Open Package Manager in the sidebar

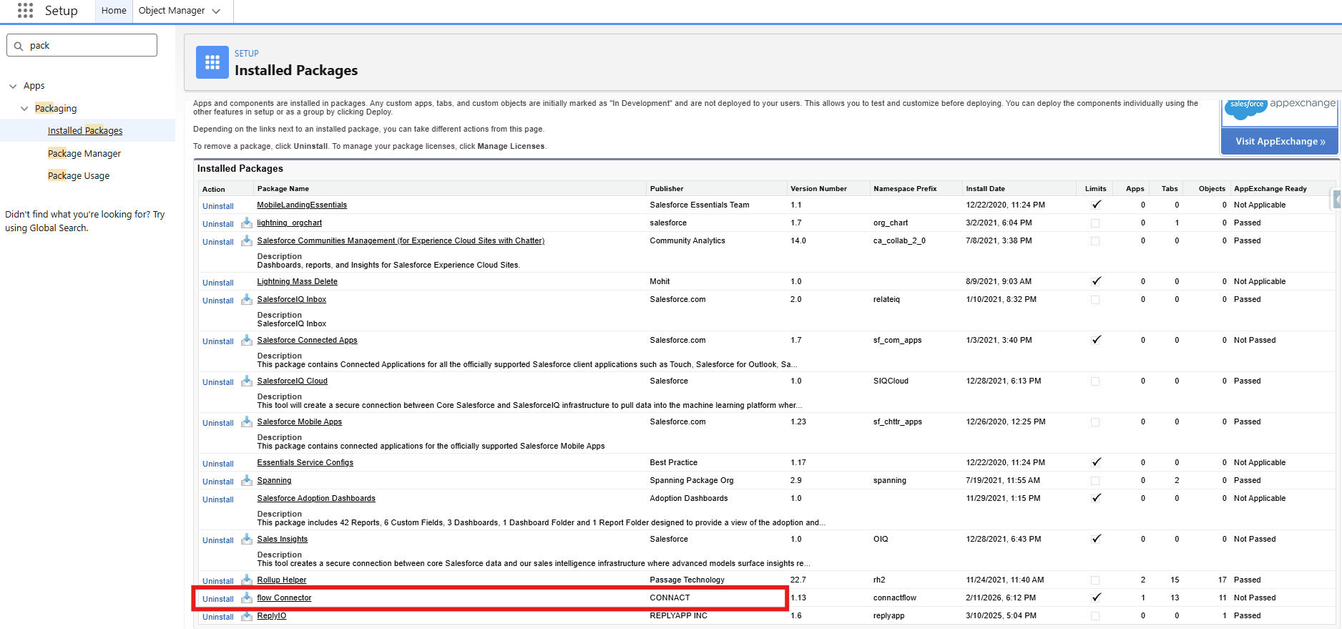coord(84,153)
